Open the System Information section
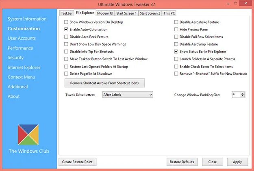Viewport: 254px width, 171px height. point(27,19)
